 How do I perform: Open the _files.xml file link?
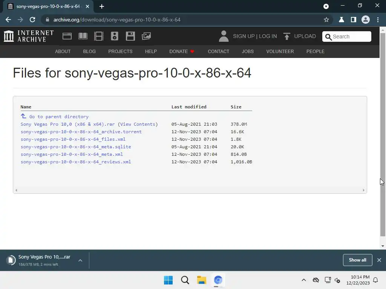pyautogui.click(x=73, y=139)
